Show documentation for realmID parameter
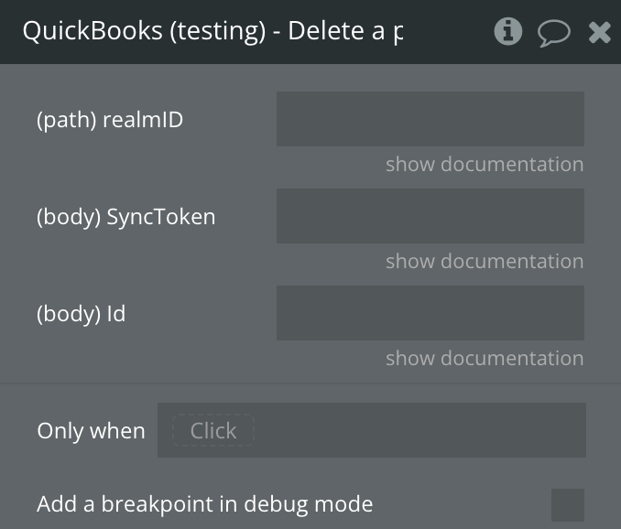The width and height of the screenshot is (621, 529). pos(485,165)
